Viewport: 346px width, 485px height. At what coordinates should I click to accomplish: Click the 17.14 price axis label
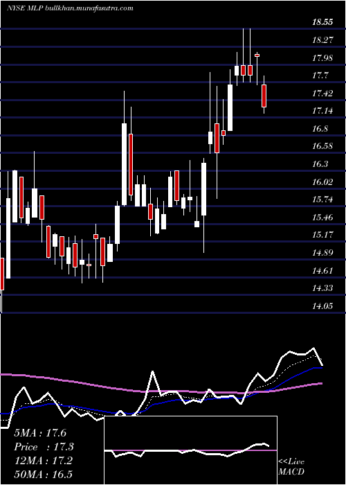[322, 111]
